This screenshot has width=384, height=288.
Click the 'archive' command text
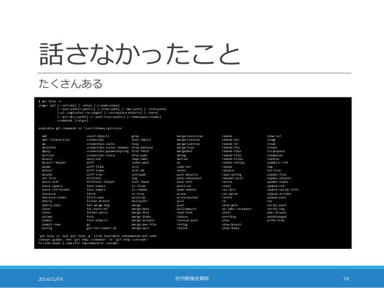point(48,155)
